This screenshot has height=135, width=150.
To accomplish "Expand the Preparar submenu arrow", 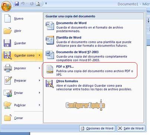I will (39, 81).
